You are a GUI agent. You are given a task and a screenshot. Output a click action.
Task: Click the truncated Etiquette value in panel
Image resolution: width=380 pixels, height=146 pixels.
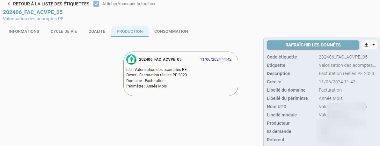coord(347,65)
